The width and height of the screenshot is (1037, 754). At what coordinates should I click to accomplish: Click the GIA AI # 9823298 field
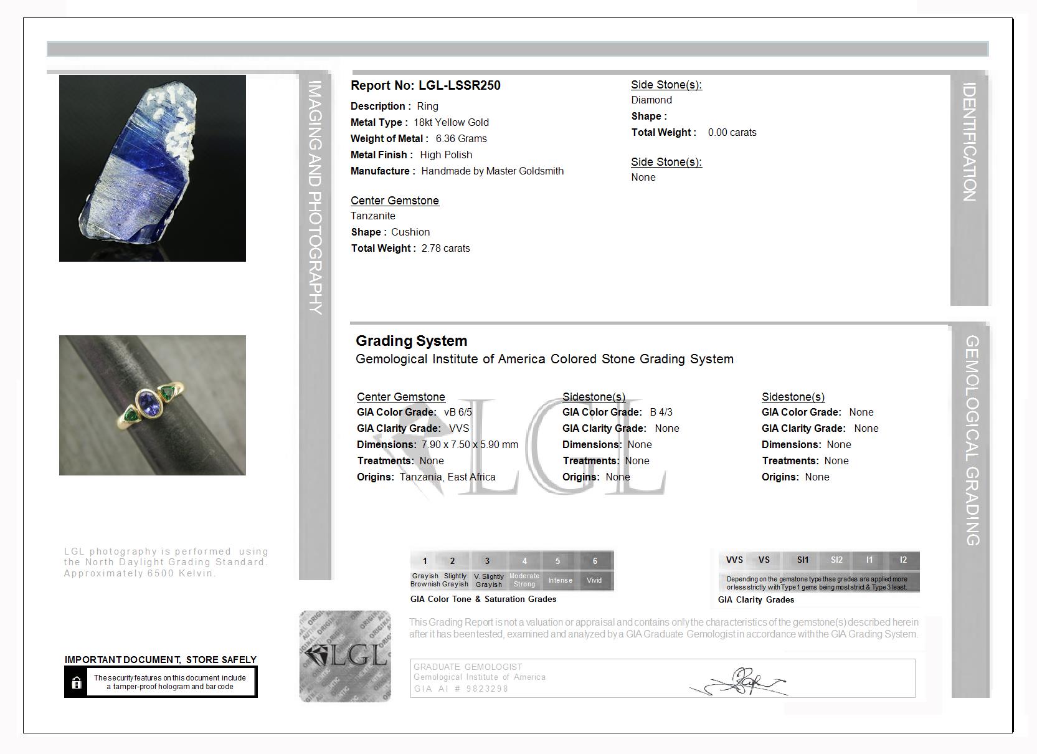tap(461, 689)
